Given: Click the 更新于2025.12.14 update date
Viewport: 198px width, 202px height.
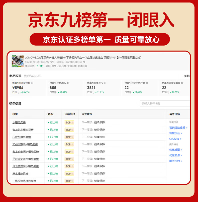Looking at the screenshot, I should tap(33, 76).
